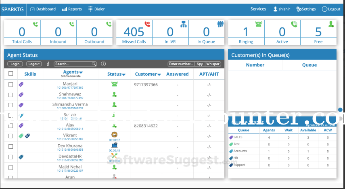Screen dimensions: 345x189
Task: Click the Active calls tile
Action: click(282, 32)
